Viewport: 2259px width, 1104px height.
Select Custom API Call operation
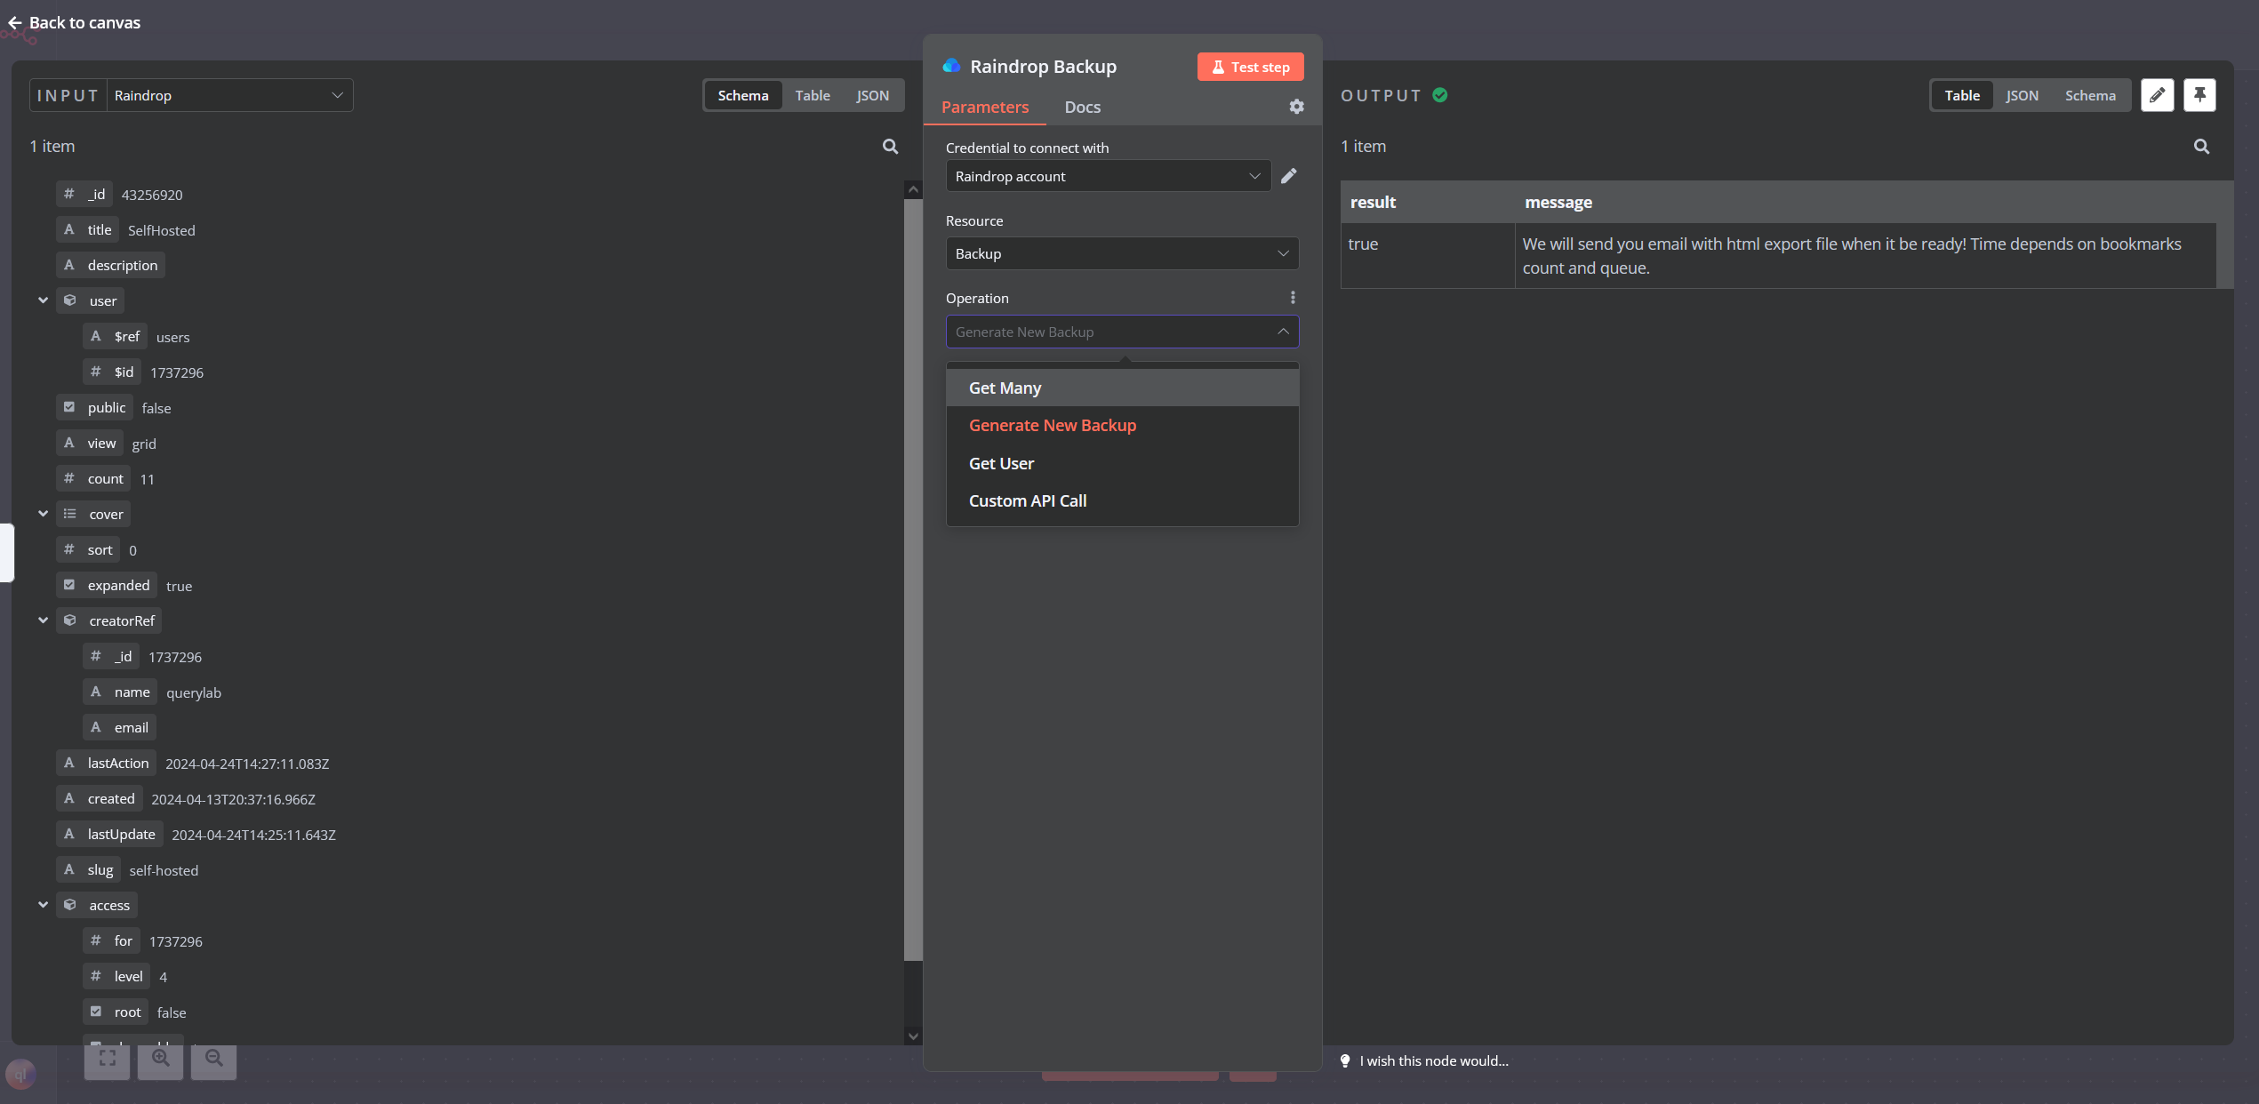coord(1122,500)
